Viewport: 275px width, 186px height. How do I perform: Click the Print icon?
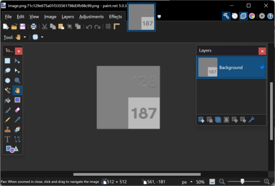coord(33,27)
